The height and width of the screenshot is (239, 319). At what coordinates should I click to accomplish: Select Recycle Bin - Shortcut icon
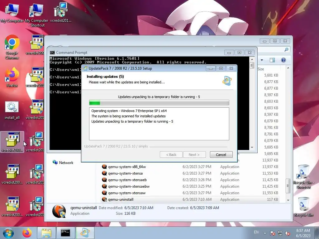pos(303,177)
